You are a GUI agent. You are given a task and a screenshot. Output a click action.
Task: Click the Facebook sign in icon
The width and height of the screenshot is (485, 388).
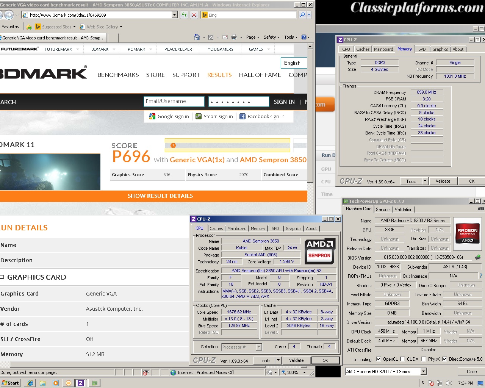click(x=242, y=116)
